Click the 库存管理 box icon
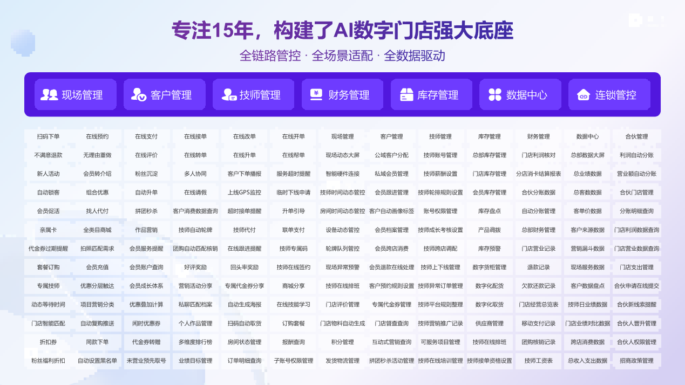This screenshot has width=685, height=385. click(x=406, y=95)
